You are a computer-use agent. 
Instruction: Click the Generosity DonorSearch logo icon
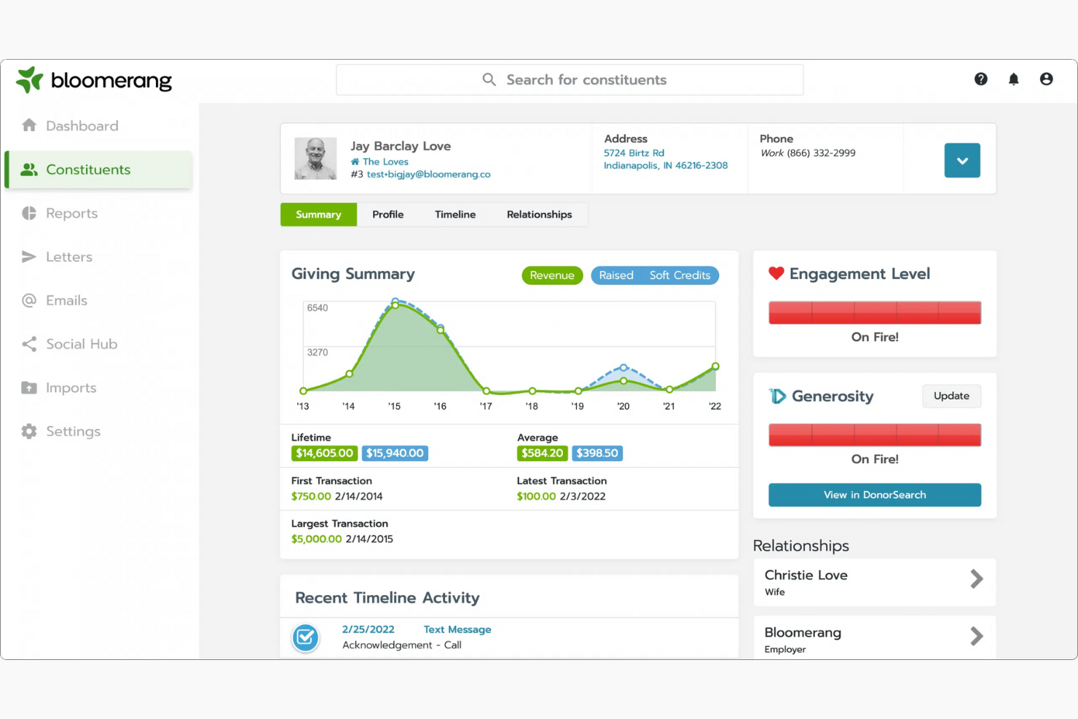coord(778,396)
